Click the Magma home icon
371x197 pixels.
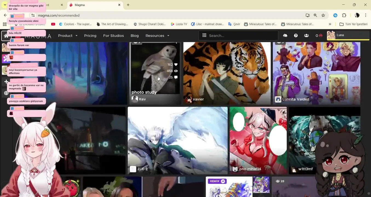coord(6,36)
